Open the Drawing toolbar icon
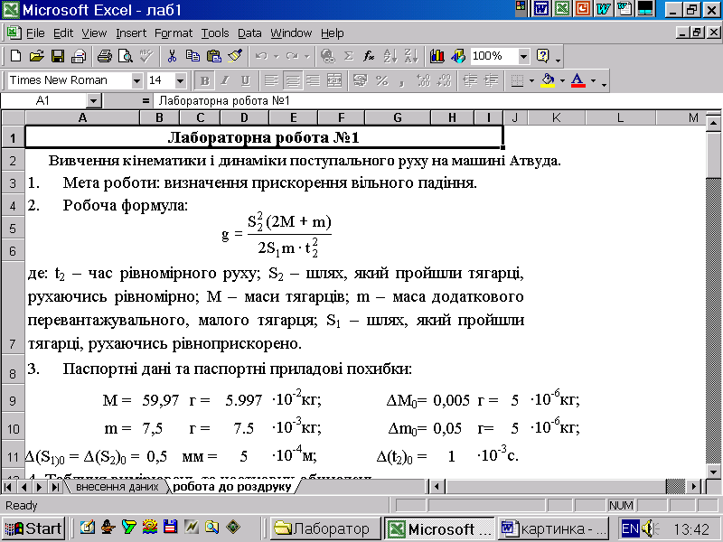The height and width of the screenshot is (542, 723). [458, 56]
